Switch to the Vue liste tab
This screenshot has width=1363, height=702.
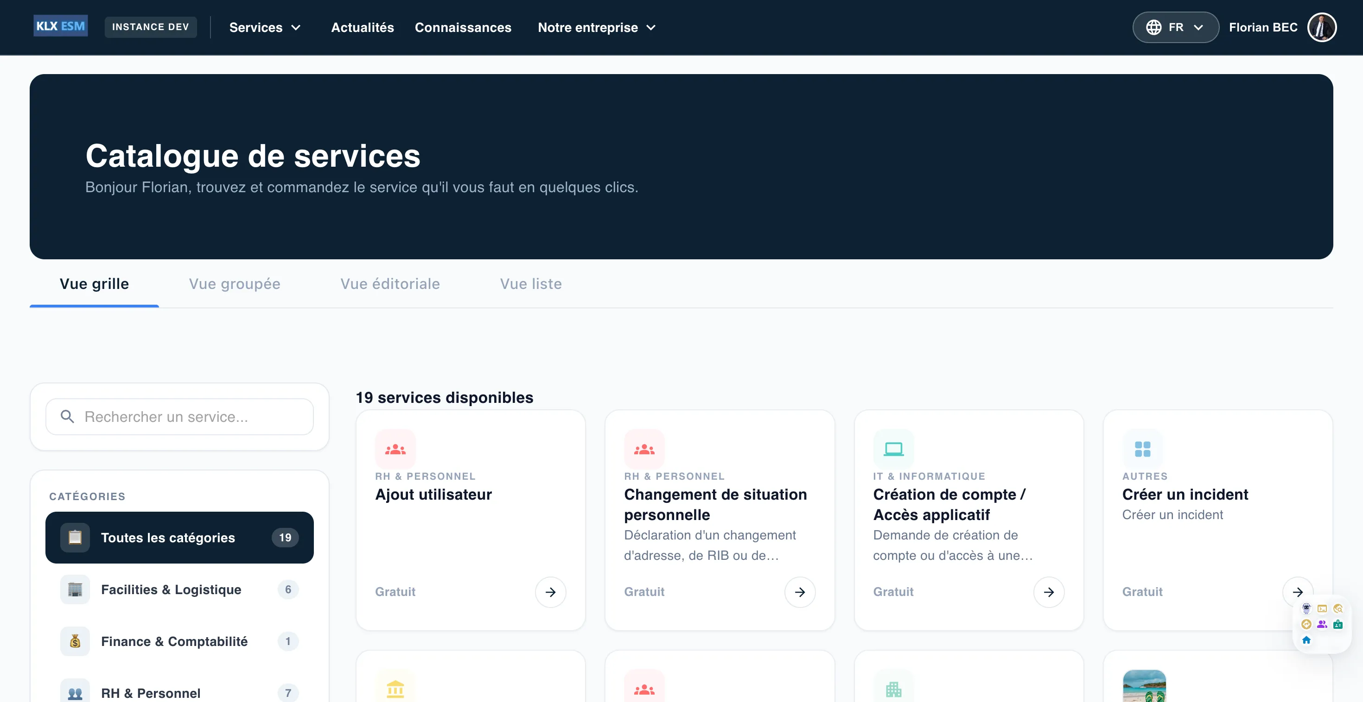[x=531, y=284]
